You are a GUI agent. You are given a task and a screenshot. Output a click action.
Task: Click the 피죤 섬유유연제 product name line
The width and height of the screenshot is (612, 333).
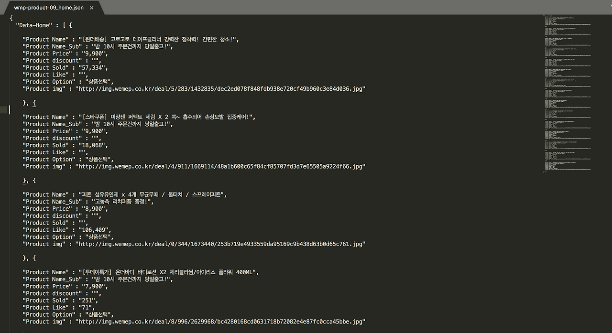click(124, 195)
